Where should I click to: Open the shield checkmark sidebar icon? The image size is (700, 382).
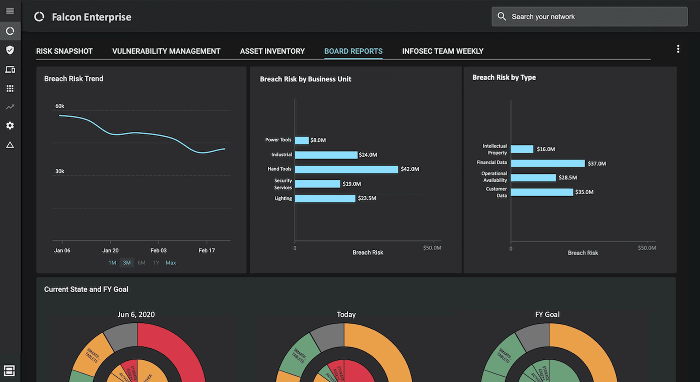(x=10, y=50)
